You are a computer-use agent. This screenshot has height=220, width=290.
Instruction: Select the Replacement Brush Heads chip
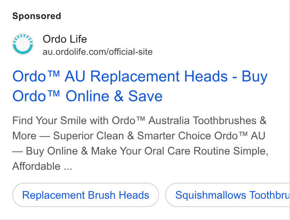[x=86, y=195]
